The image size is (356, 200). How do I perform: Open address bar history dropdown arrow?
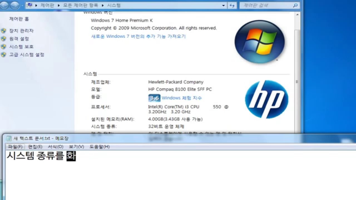pyautogui.click(x=224, y=5)
